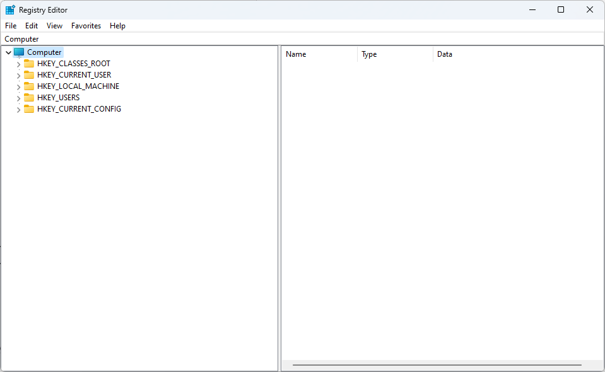Expand the HKEY_CURRENT_USER hive arrow

(x=18, y=76)
